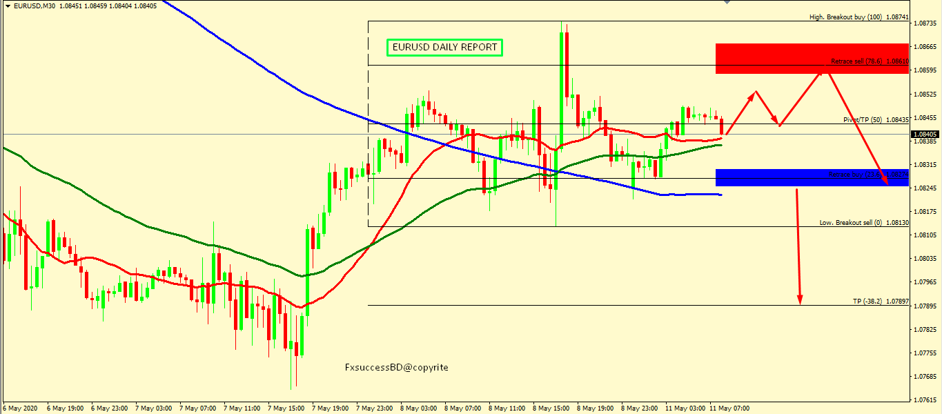The width and height of the screenshot is (942, 414).
Task: Select the Low Breakout sell (0) label
Action: tap(863, 222)
